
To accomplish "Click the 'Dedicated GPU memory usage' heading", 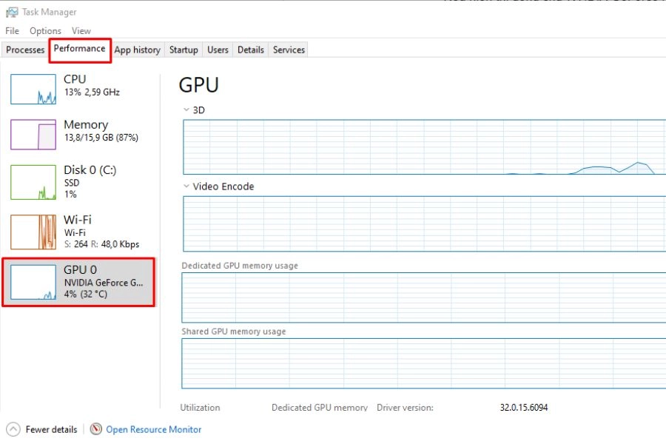I will 240,266.
